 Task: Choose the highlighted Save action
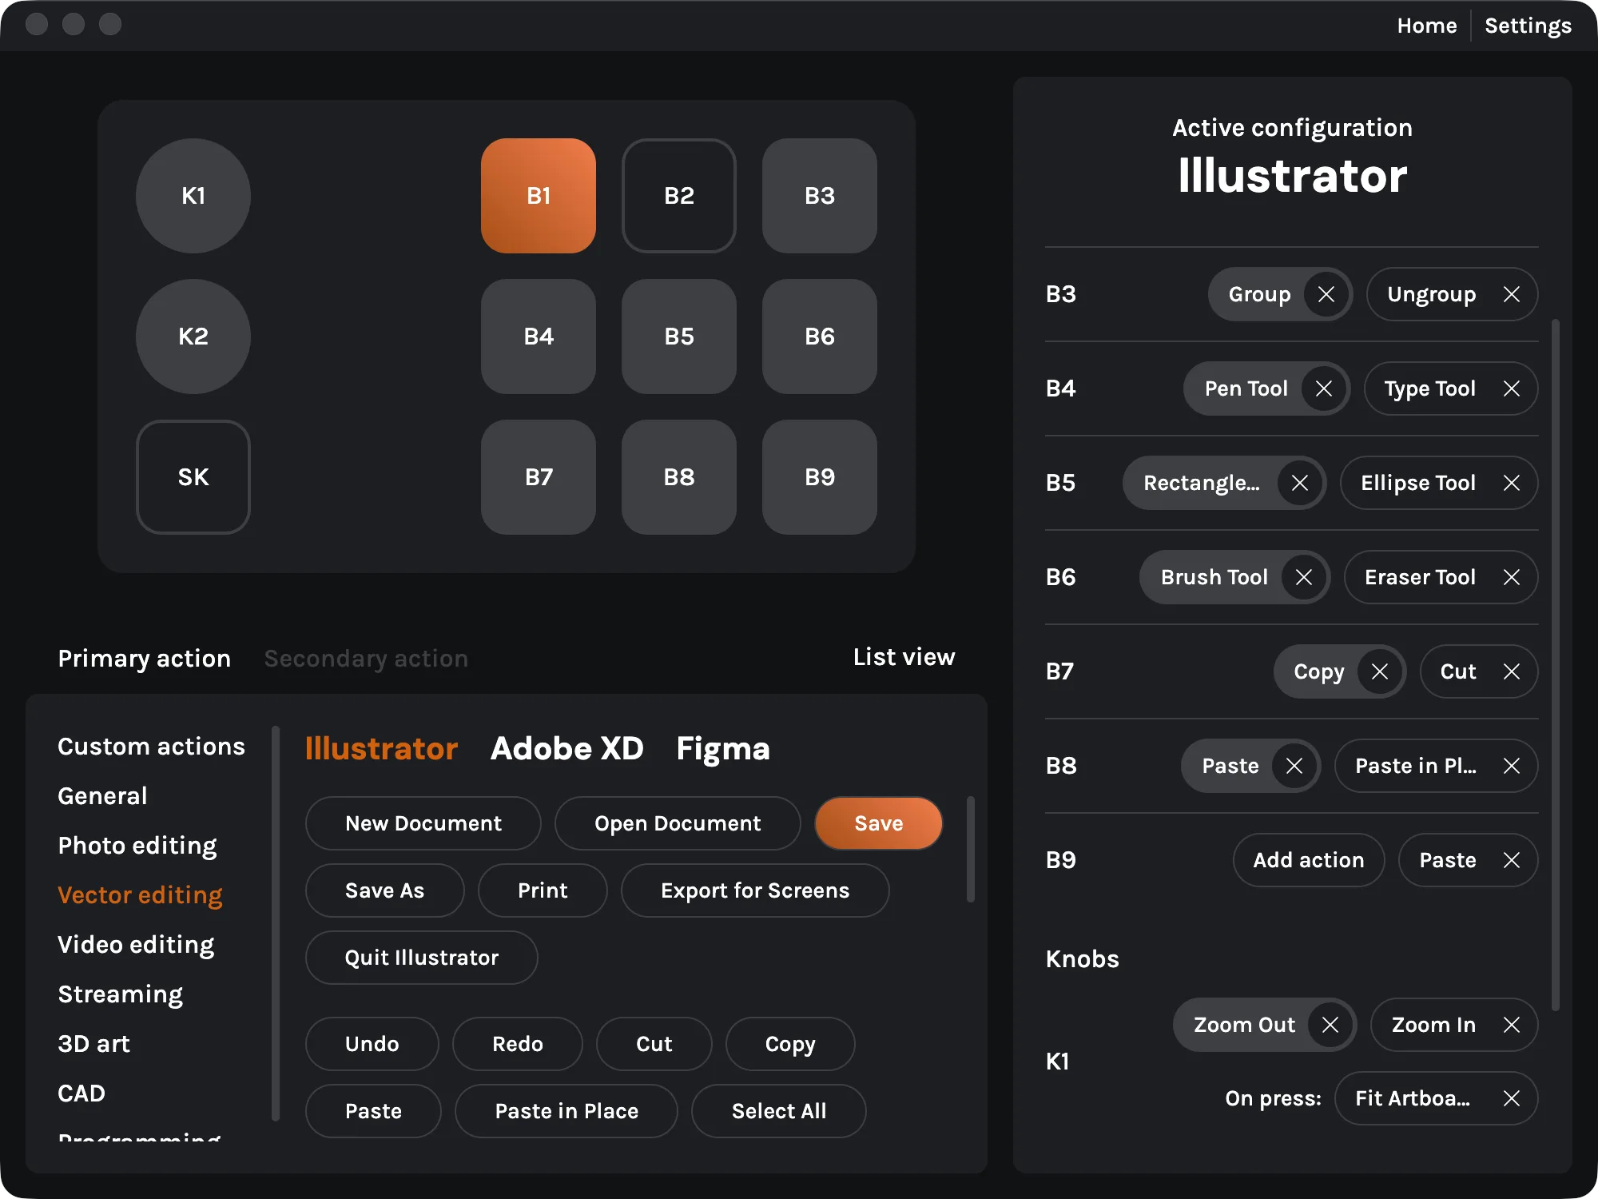[x=879, y=823]
